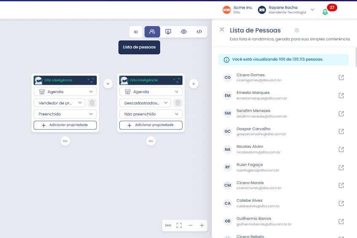Add property to the Descadastrados card

click(x=151, y=125)
